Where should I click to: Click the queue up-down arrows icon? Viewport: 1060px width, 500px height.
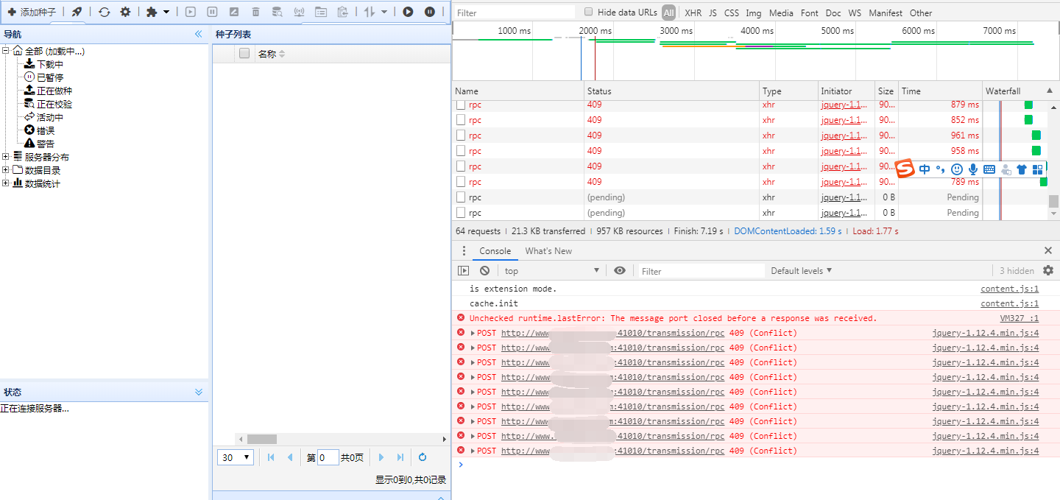coord(370,12)
